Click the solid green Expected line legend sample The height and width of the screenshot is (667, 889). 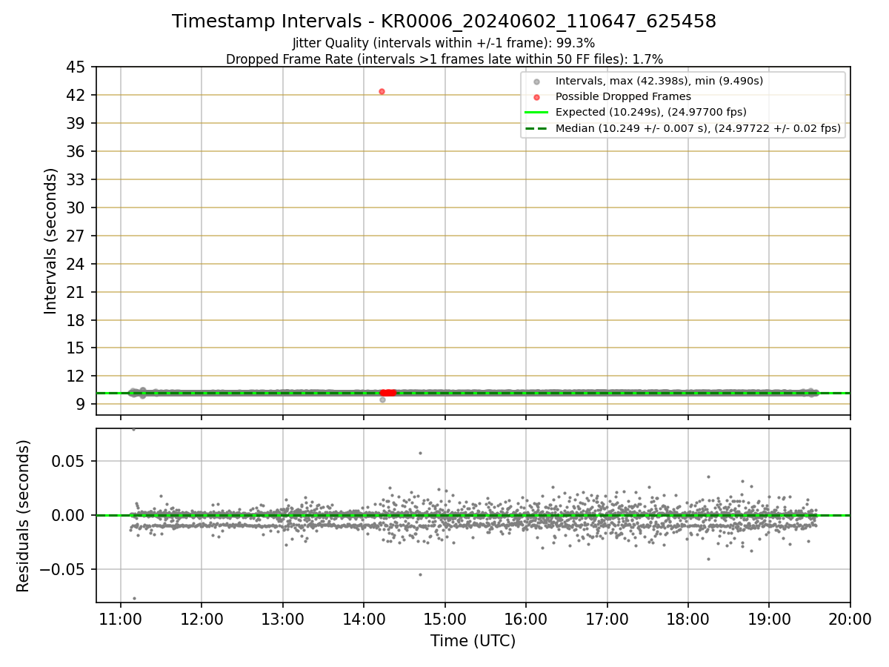click(x=536, y=113)
